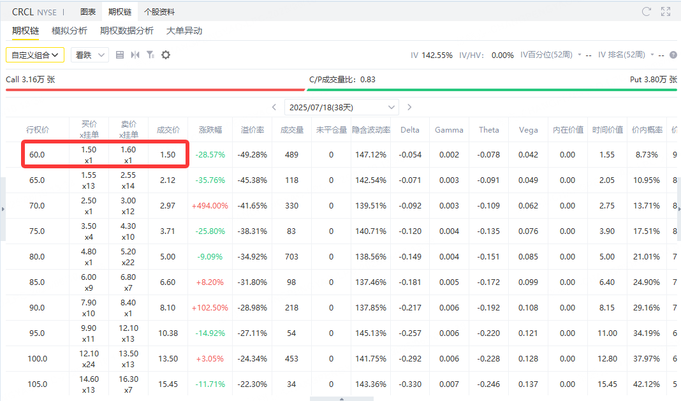Sort by Gamma column header
Image resolution: width=681 pixels, height=401 pixels.
pyautogui.click(x=449, y=129)
